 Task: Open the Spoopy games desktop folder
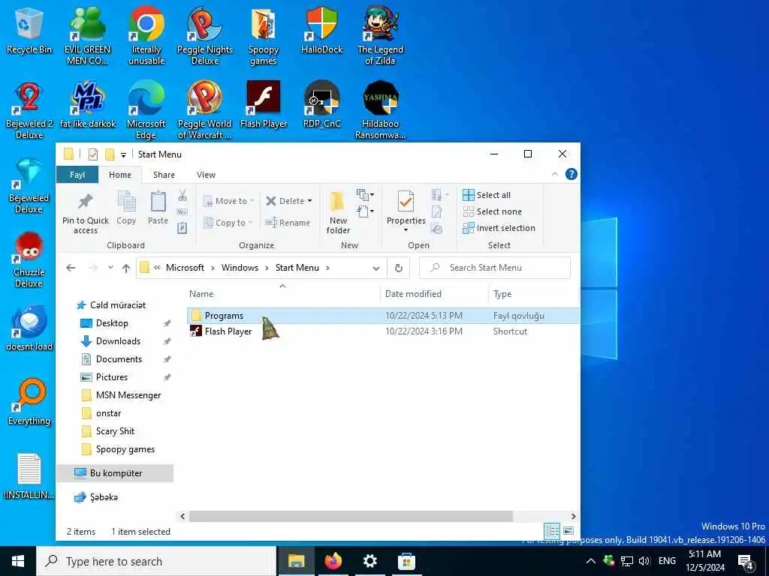(x=264, y=36)
